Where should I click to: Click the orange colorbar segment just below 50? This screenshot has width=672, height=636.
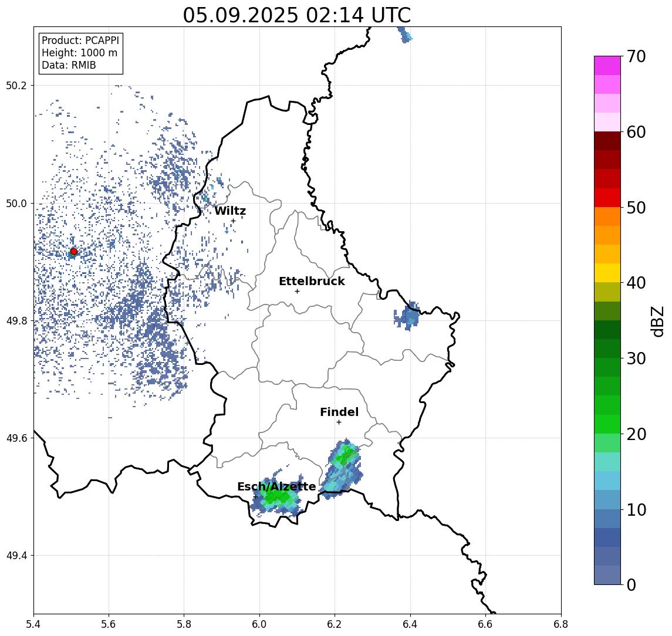pyautogui.click(x=607, y=216)
